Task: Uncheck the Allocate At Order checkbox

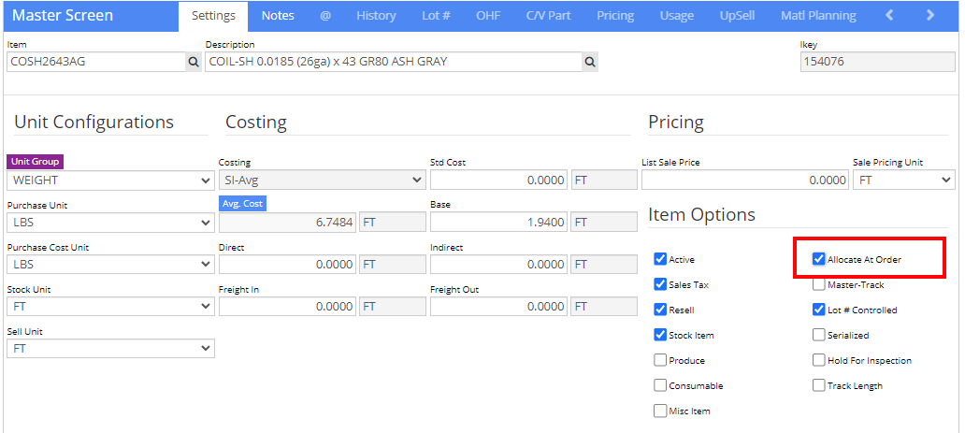Action: 819,259
